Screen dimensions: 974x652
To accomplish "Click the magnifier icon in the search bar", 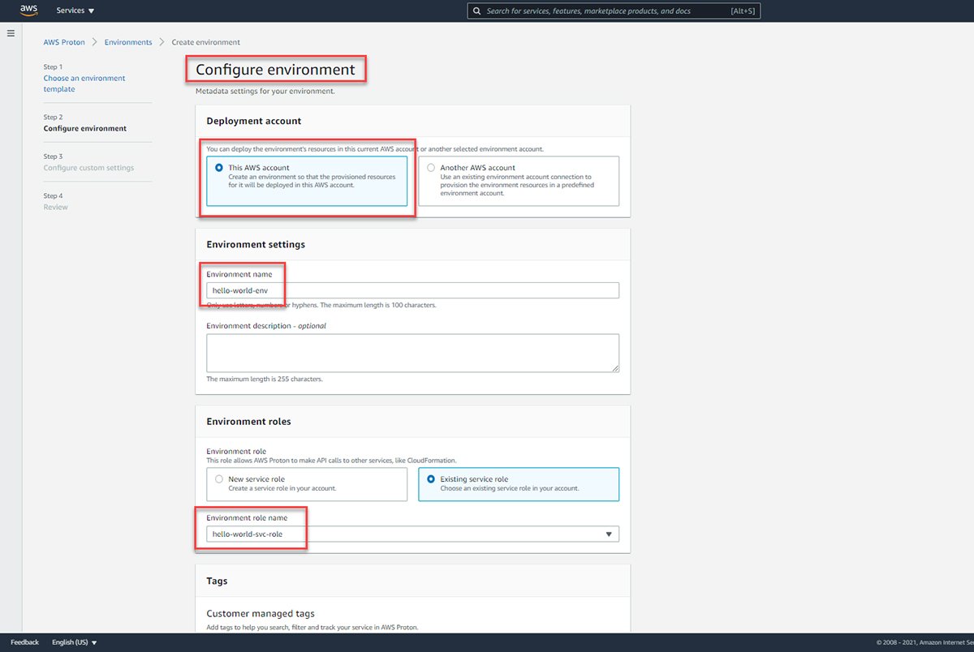I will 477,11.
